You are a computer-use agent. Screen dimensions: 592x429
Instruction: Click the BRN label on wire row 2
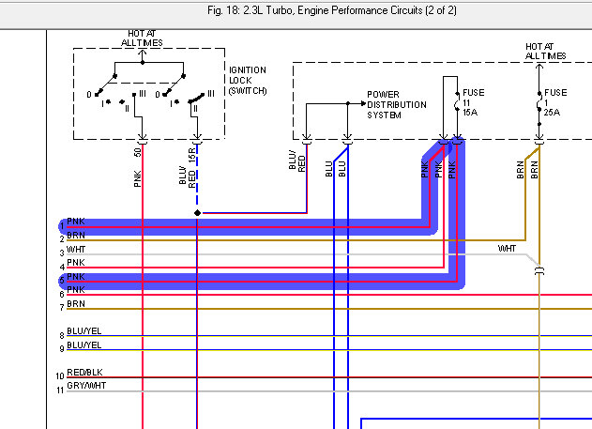(75, 234)
